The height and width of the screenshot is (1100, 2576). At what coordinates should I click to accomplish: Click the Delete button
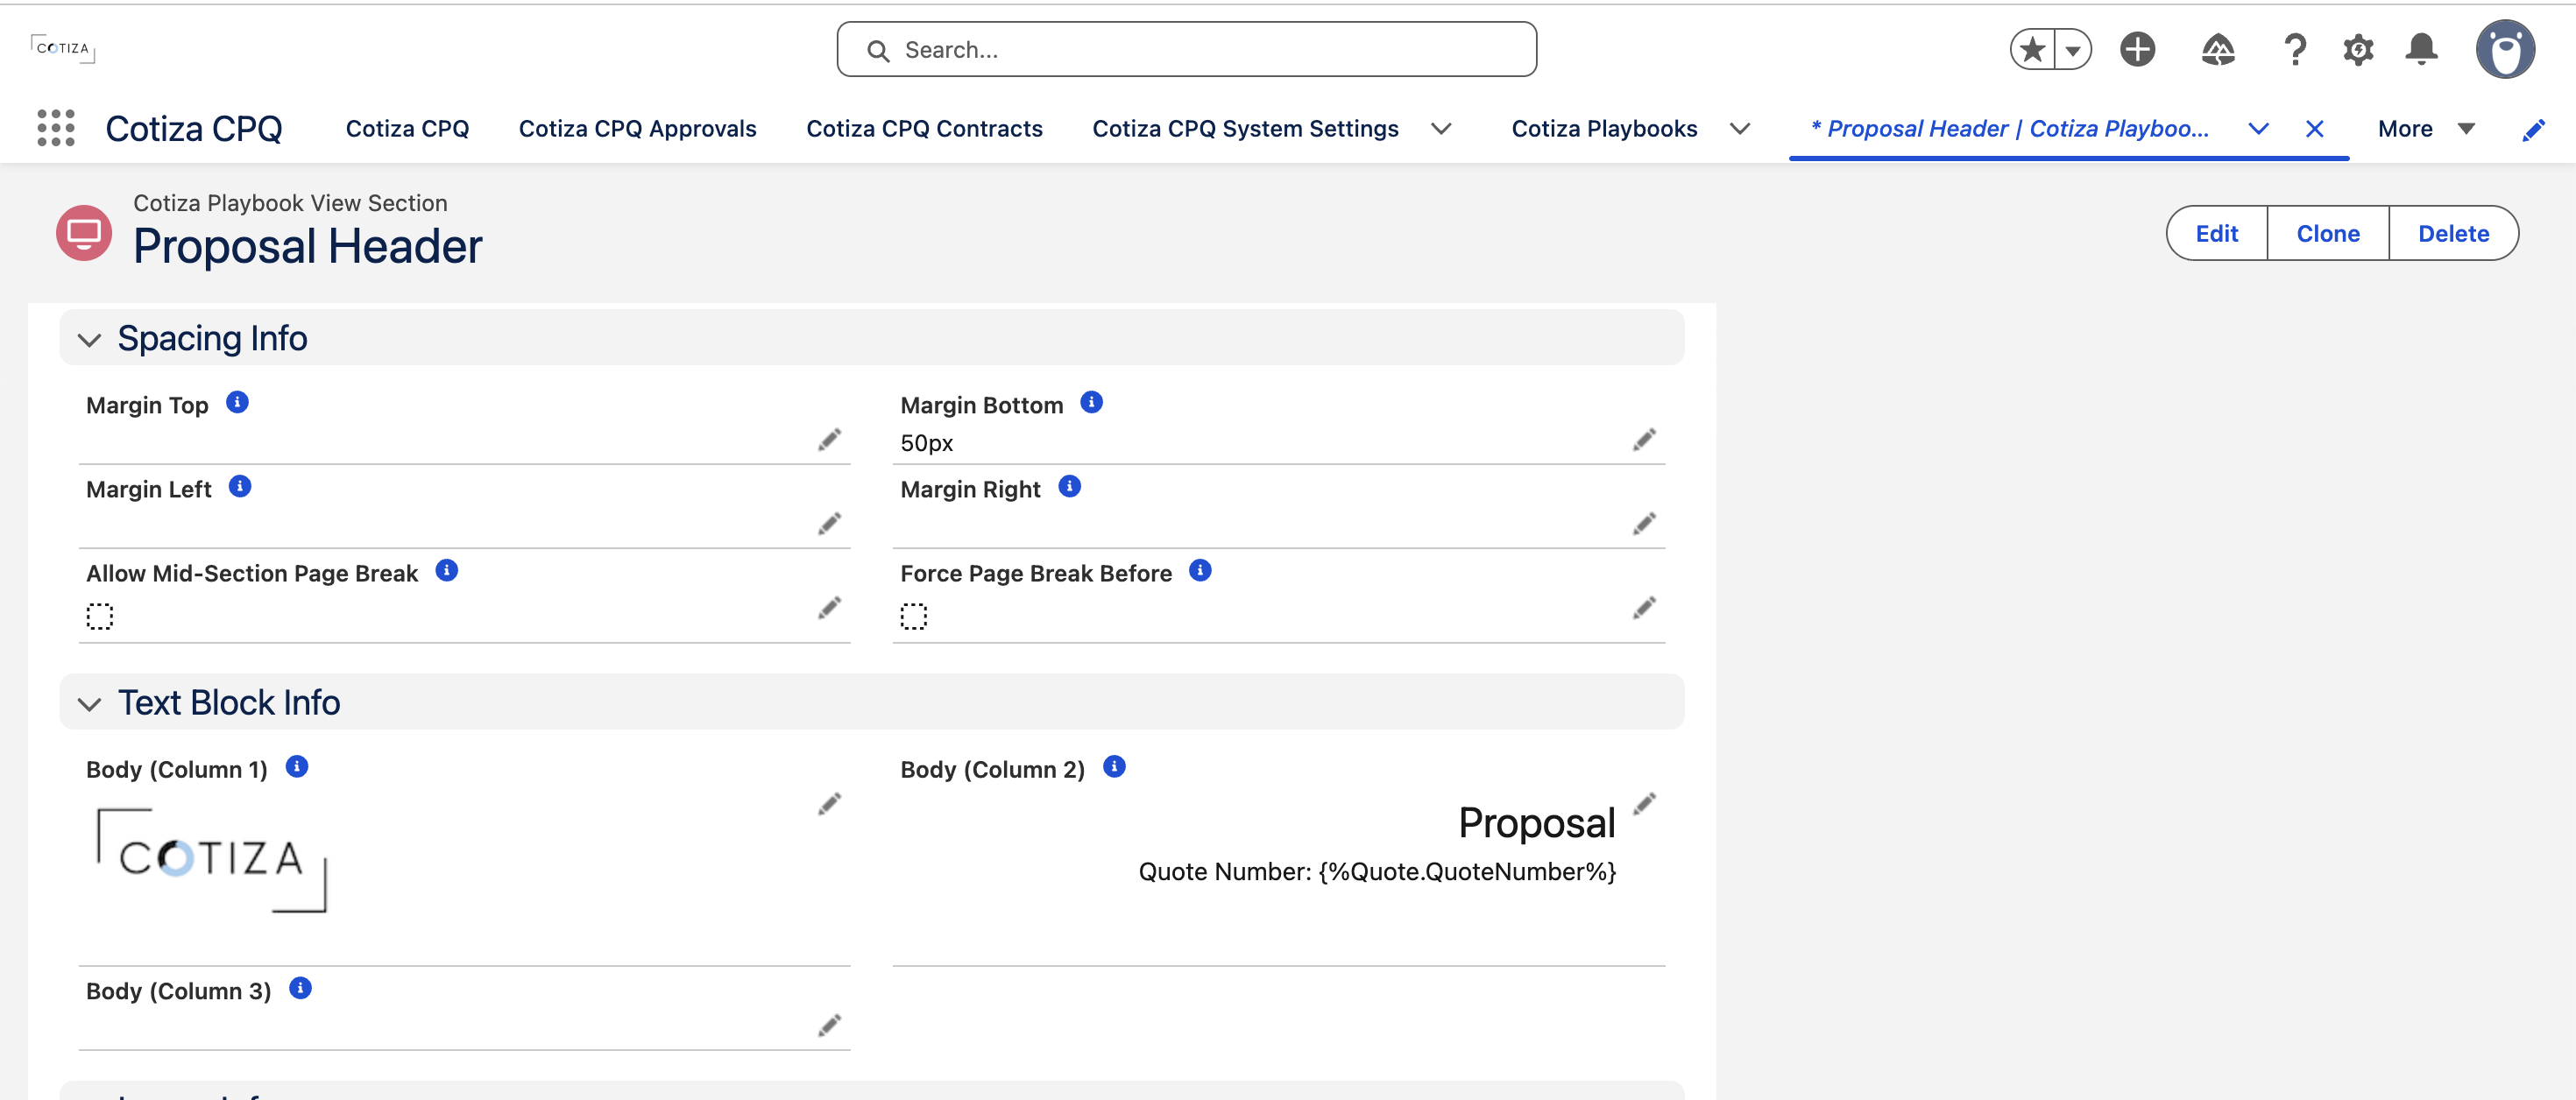pyautogui.click(x=2453, y=233)
